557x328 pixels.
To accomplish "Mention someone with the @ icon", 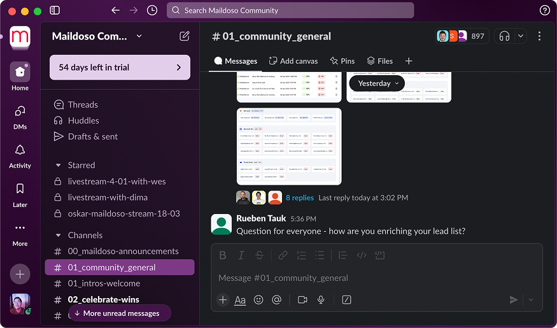I will click(x=277, y=300).
